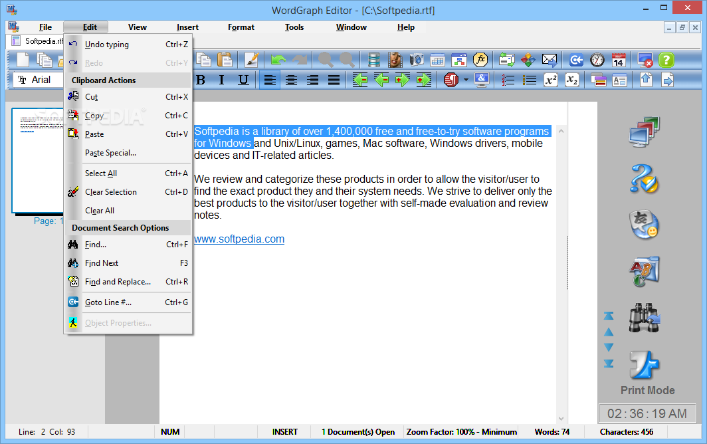
Task: Set paragraph alignment to justified
Action: pyautogui.click(x=334, y=80)
